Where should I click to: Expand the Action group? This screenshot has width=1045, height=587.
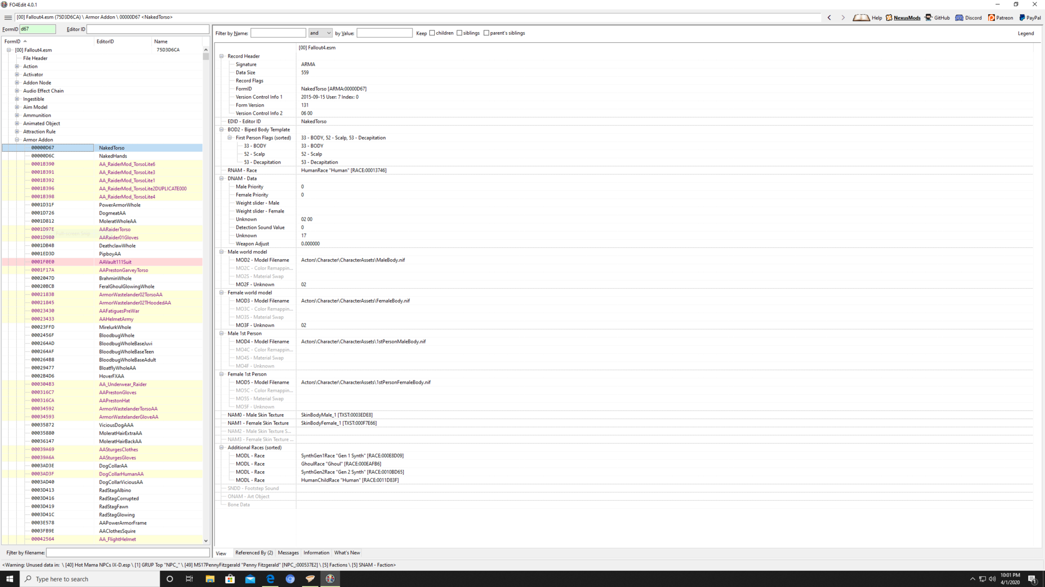coord(17,66)
